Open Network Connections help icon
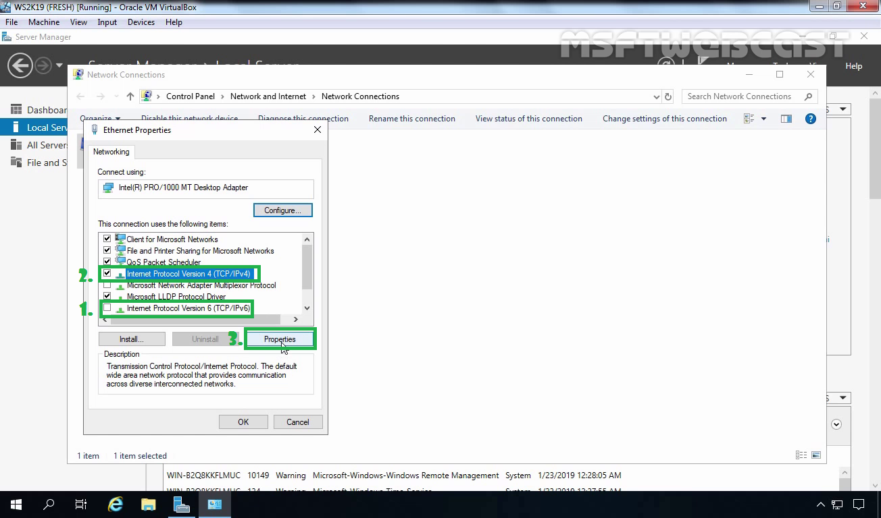Viewport: 881px width, 518px height. pyautogui.click(x=811, y=119)
